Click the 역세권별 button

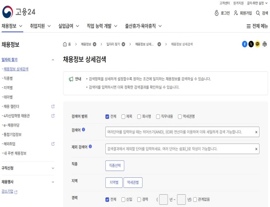point(133,183)
